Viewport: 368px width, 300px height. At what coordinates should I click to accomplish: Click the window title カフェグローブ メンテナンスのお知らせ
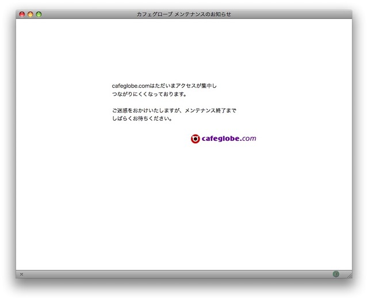click(184, 14)
